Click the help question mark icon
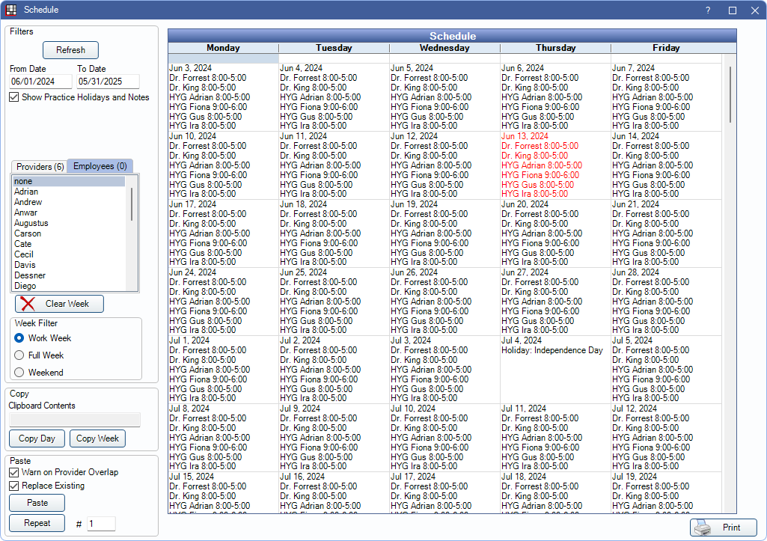The image size is (767, 541). coord(708,10)
